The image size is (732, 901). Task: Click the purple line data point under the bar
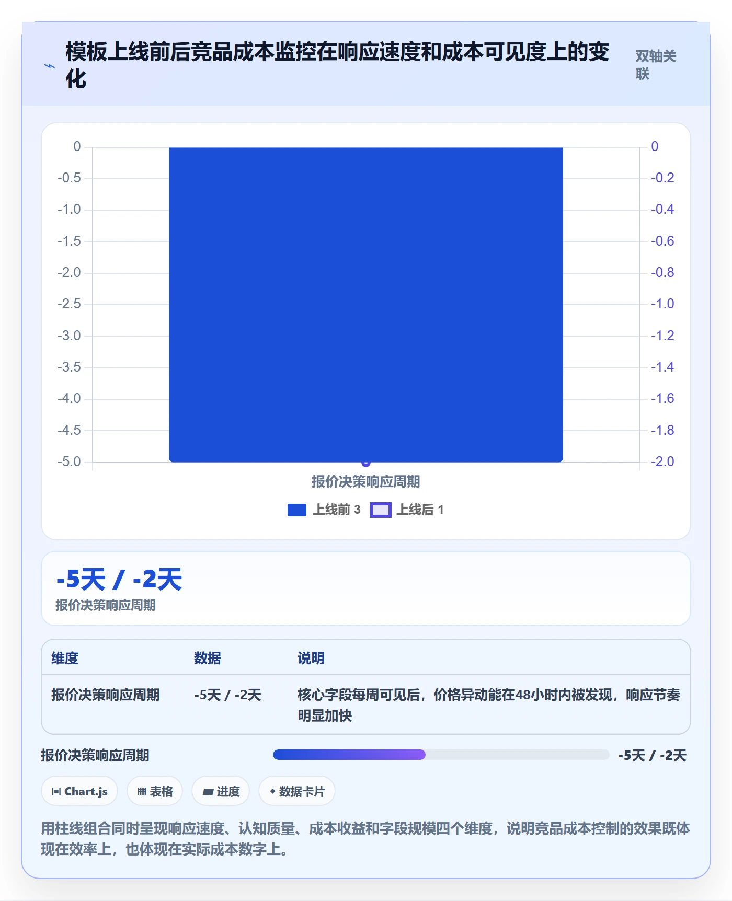[x=366, y=463]
